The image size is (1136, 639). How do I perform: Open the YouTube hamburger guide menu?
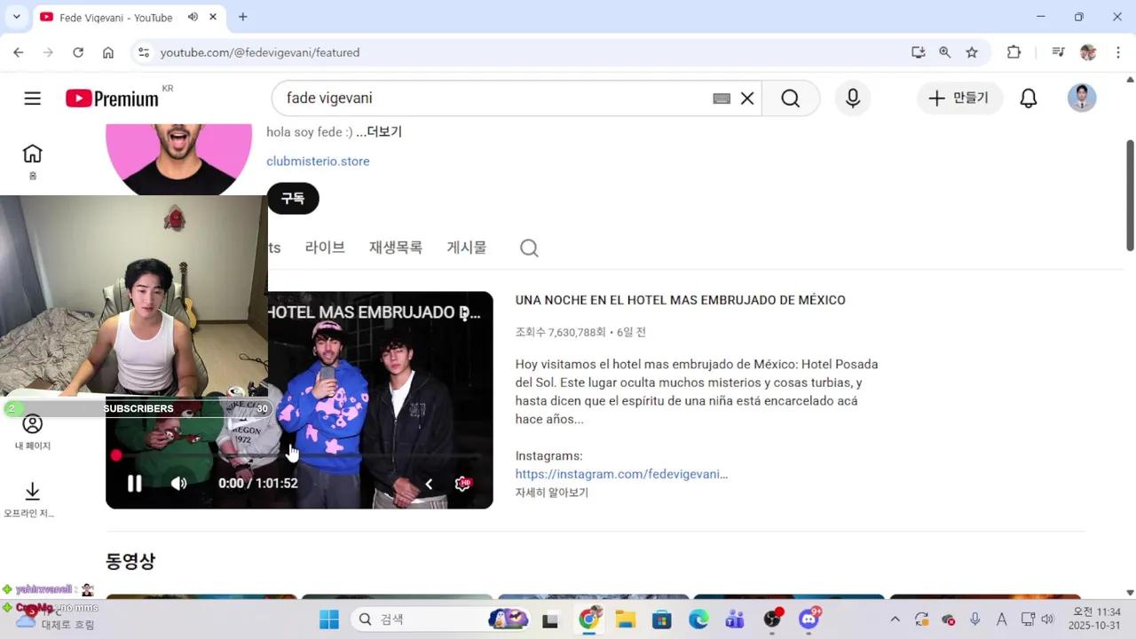pos(33,99)
